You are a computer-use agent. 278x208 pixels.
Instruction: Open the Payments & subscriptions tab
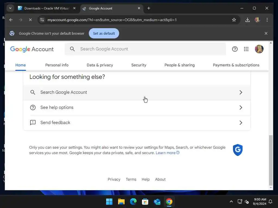(236, 65)
